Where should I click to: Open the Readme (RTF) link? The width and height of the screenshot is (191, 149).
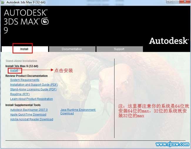pyautogui.click(x=20, y=94)
